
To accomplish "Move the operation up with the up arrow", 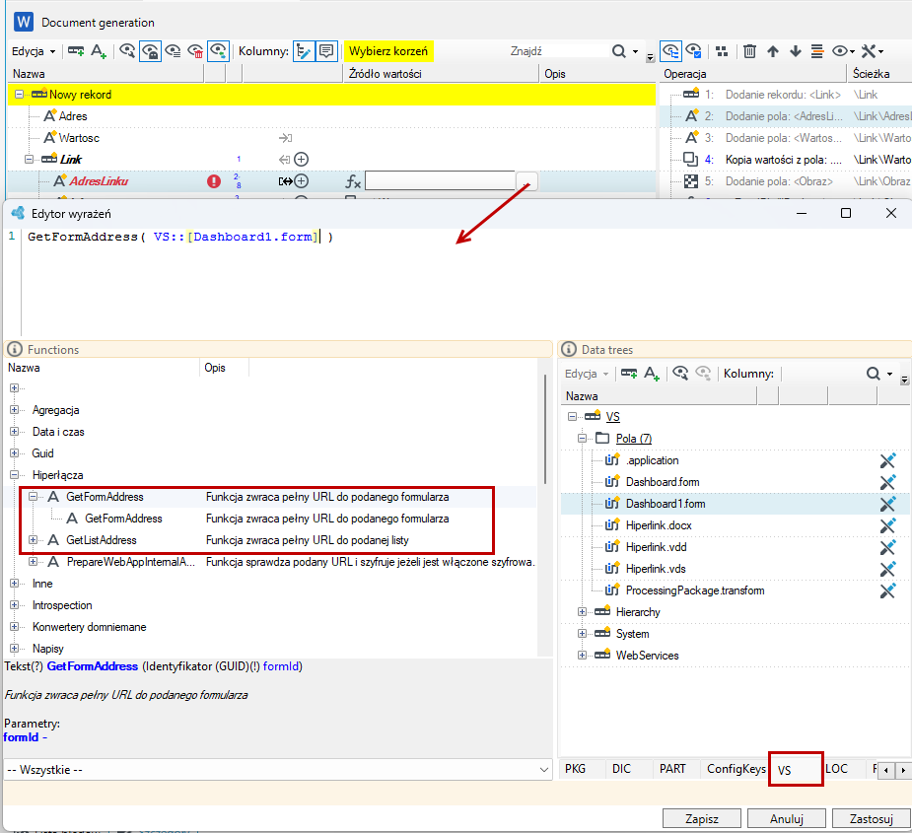I will click(772, 51).
